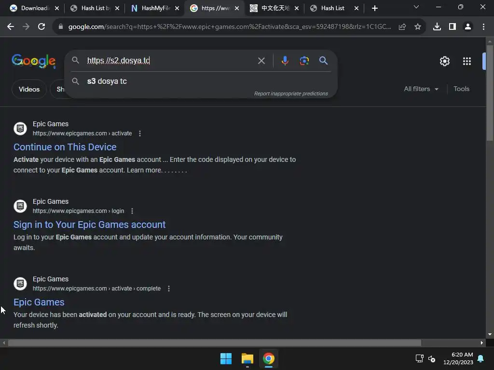494x370 pixels.
Task: Click Report inappropriate predictions
Action: click(291, 94)
